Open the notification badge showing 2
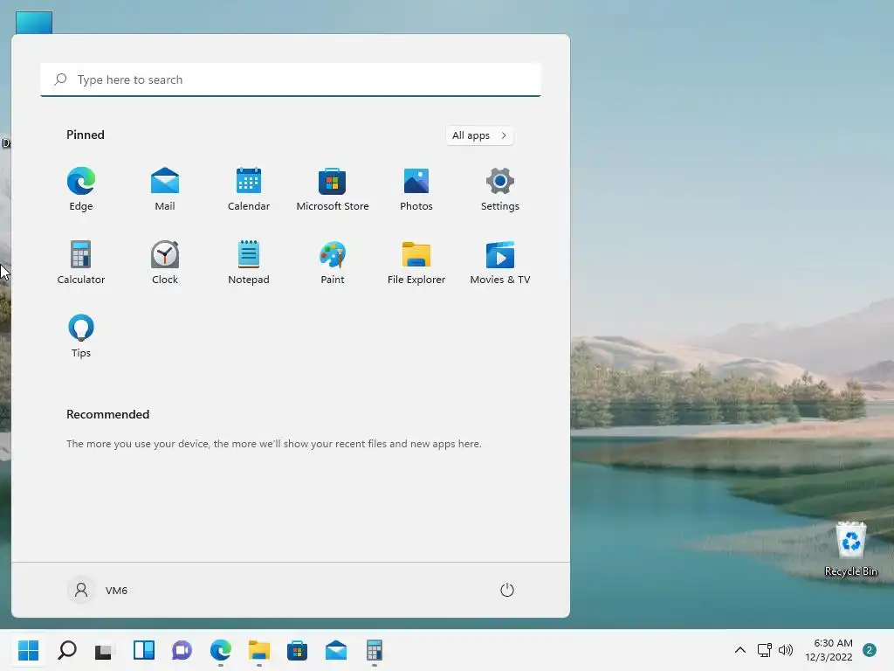This screenshot has width=894, height=671. [x=870, y=650]
